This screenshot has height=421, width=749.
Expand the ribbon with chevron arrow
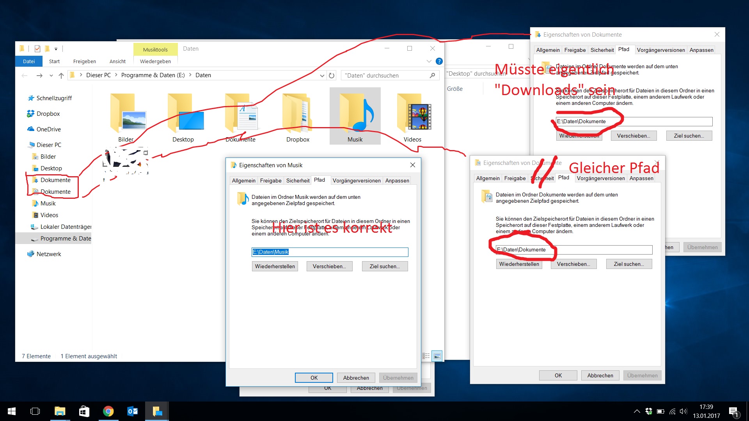click(x=429, y=61)
